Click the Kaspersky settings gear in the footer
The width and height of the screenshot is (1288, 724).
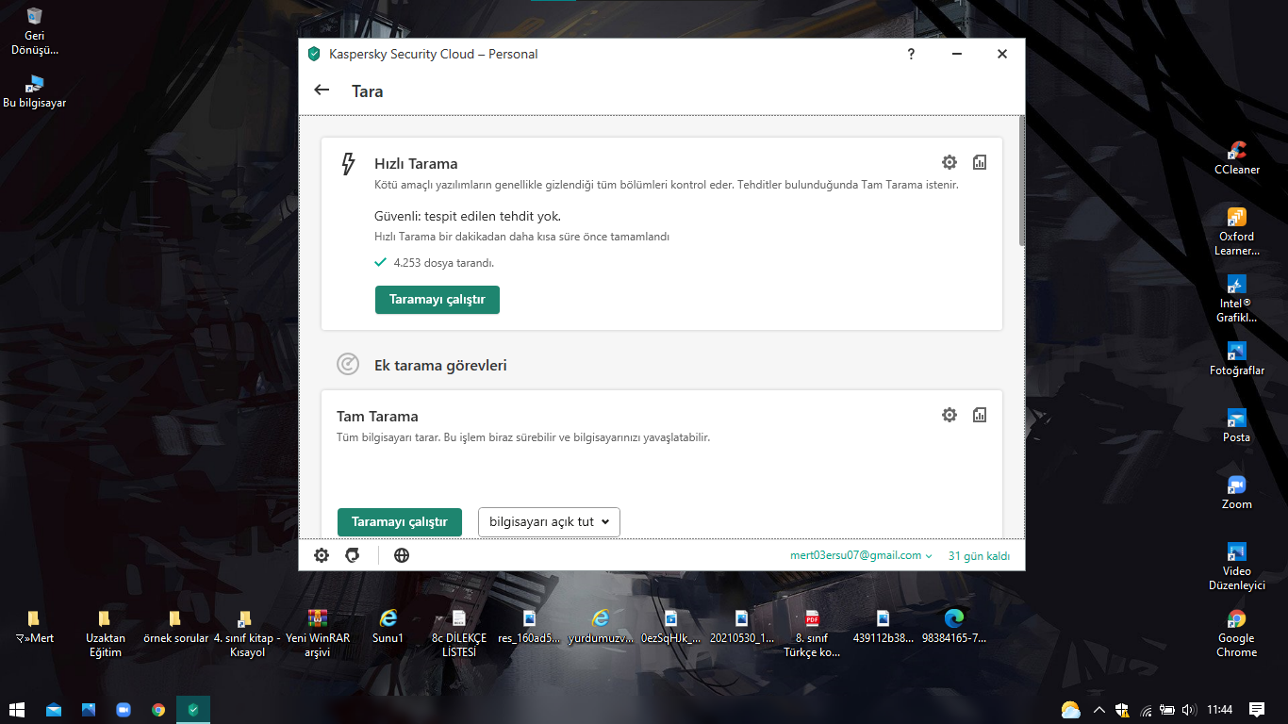tap(322, 555)
